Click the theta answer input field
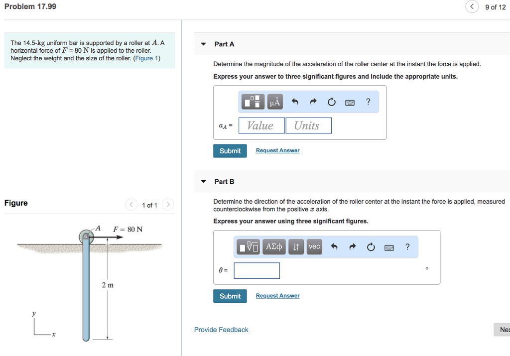The height and width of the screenshot is (356, 510). point(256,270)
